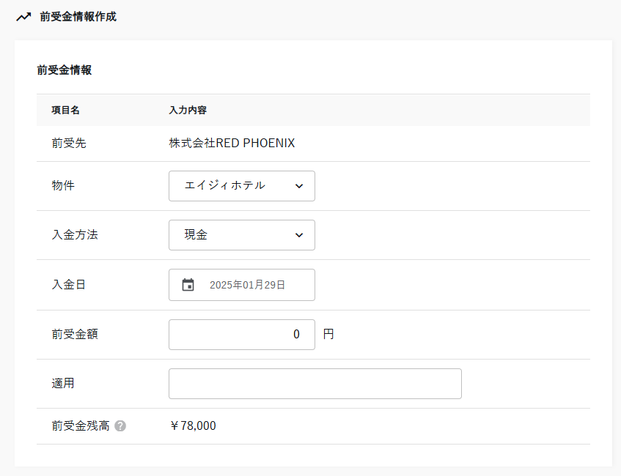Click the 入力内容 column header
The width and height of the screenshot is (621, 476).
click(188, 111)
